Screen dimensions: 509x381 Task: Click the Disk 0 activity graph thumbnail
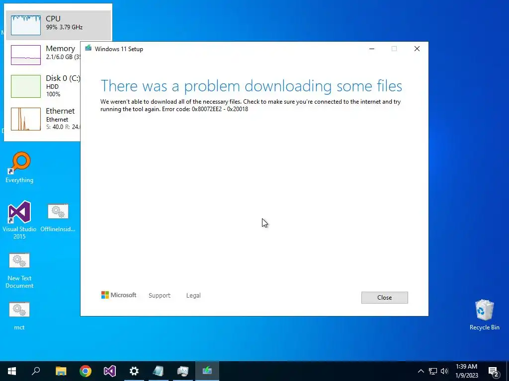pyautogui.click(x=26, y=86)
